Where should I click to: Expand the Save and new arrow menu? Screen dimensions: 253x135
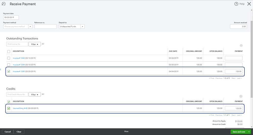point(249,132)
